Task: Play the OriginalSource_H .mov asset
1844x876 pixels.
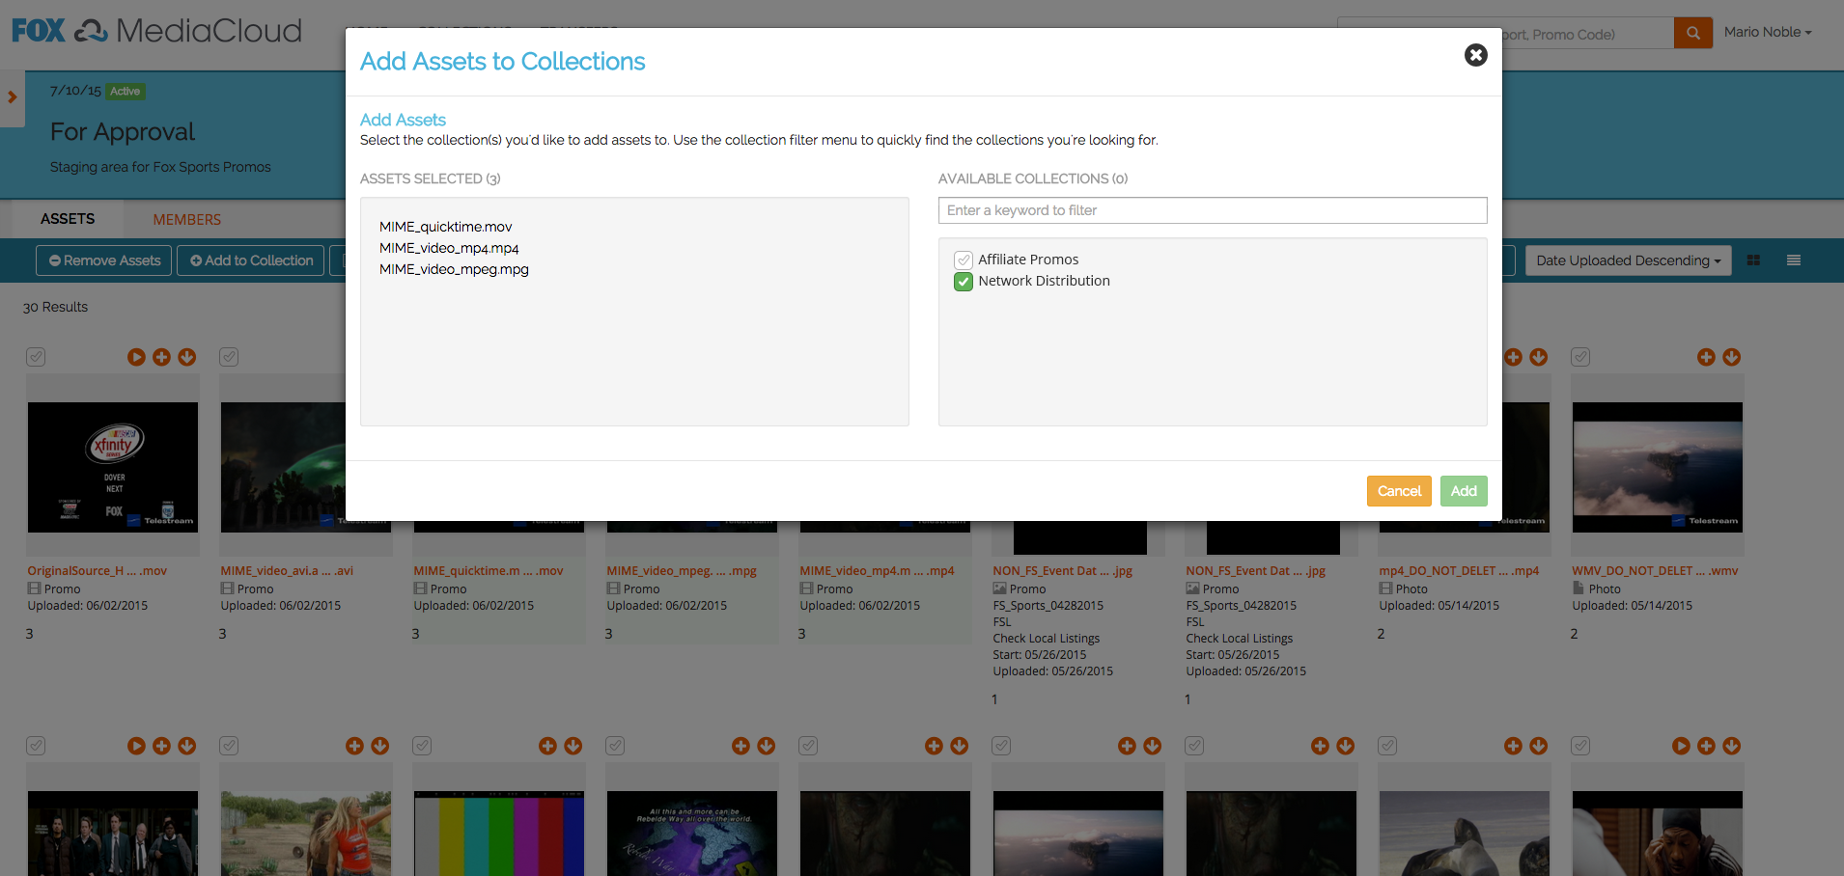Action: point(136,357)
